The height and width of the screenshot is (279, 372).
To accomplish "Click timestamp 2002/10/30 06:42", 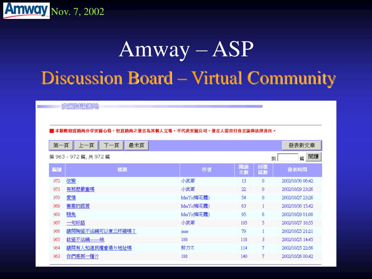I will [298, 181].
